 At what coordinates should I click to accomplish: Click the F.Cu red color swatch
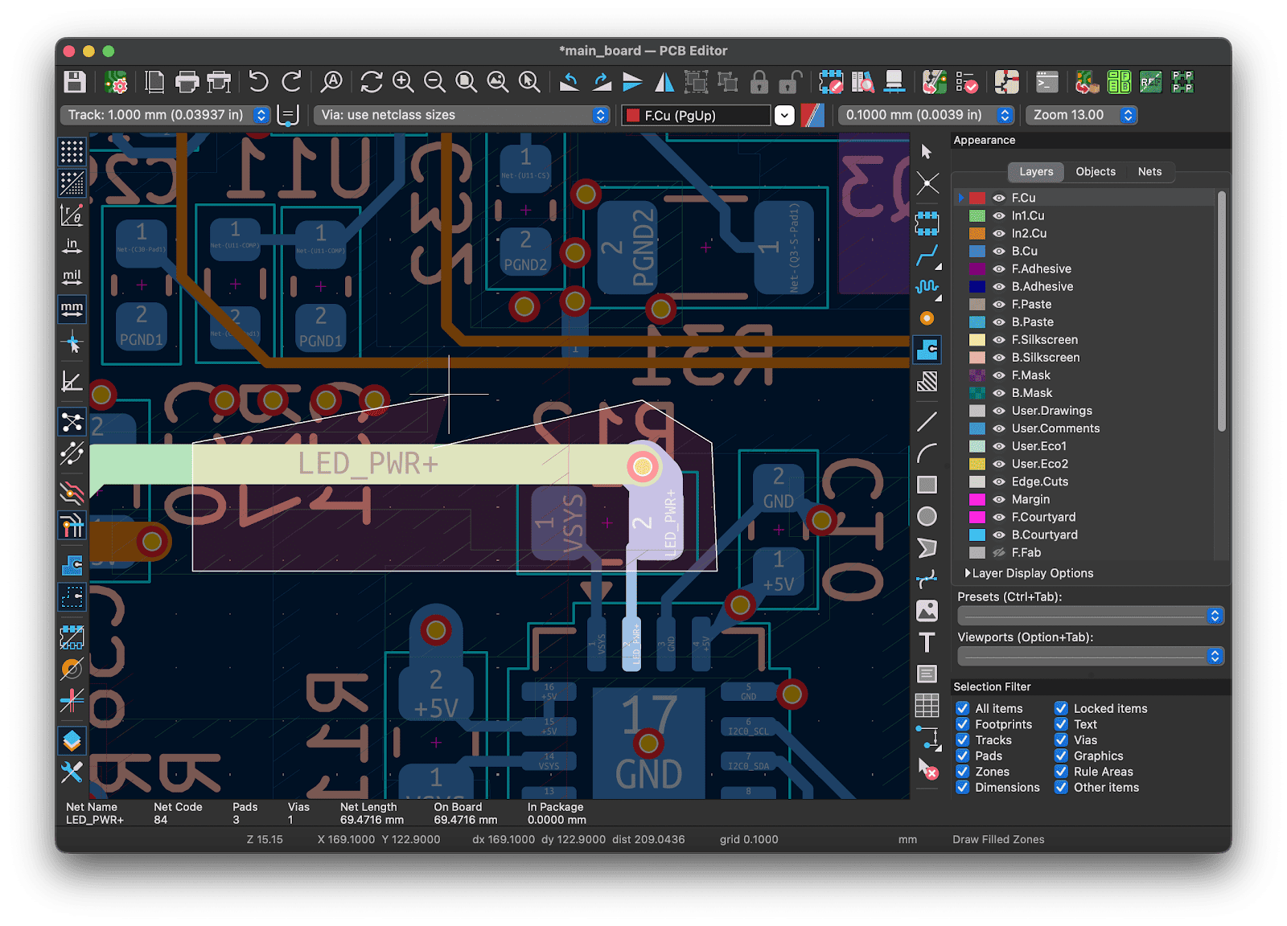(x=977, y=198)
